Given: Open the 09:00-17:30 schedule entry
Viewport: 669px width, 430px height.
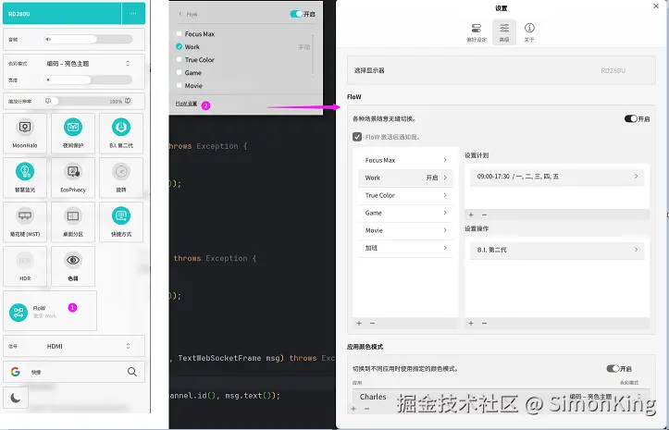Looking at the screenshot, I should (557, 177).
